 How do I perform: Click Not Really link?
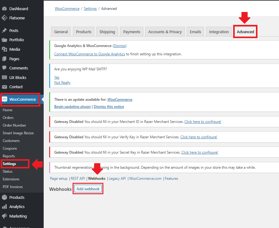(x=62, y=83)
